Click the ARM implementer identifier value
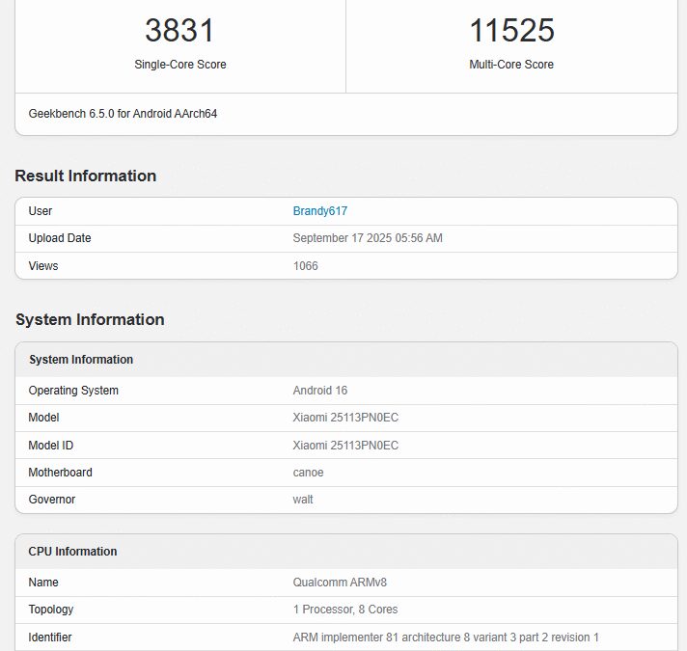687x651 pixels. (x=446, y=637)
